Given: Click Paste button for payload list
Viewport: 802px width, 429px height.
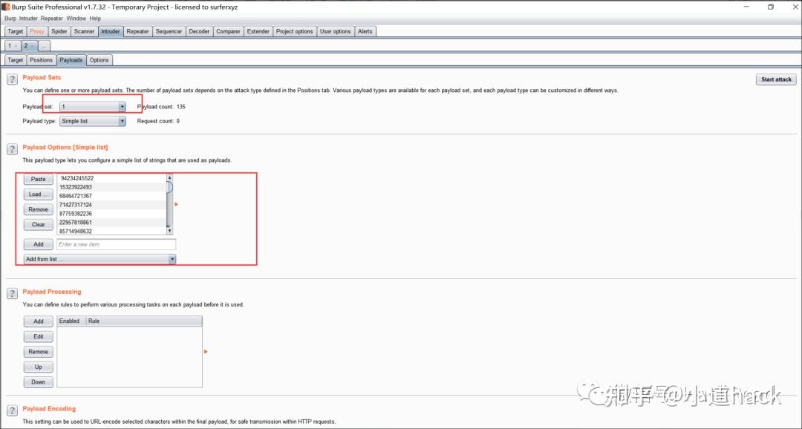Looking at the screenshot, I should click(39, 180).
